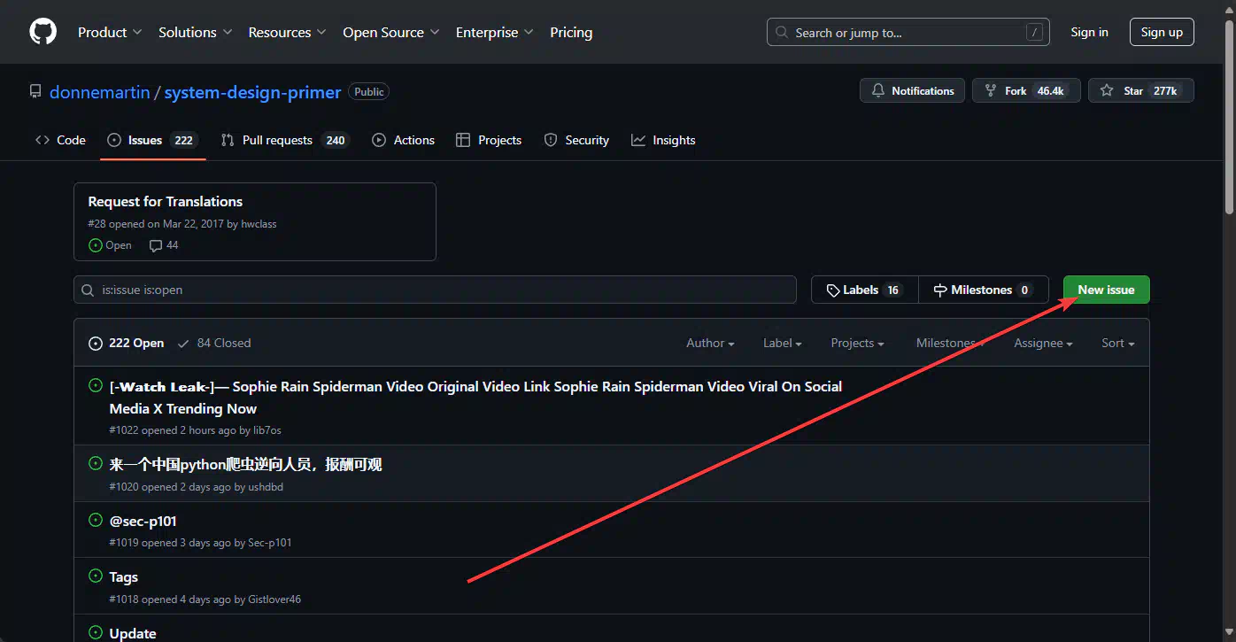Image resolution: width=1236 pixels, height=642 pixels.
Task: Open the GitHub homepage logo
Action: pos(42,32)
